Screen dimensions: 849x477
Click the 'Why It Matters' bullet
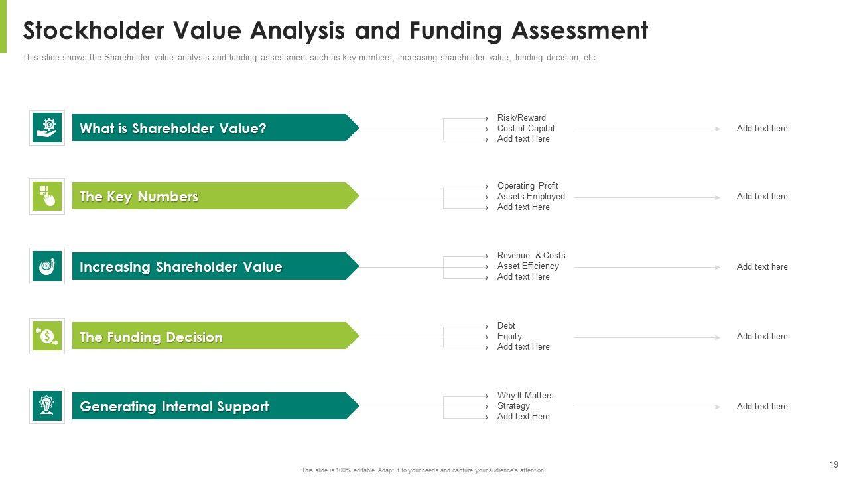525,396
